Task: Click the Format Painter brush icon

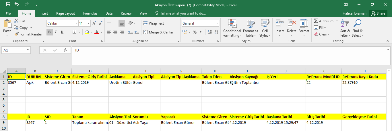Action: coord(17,34)
